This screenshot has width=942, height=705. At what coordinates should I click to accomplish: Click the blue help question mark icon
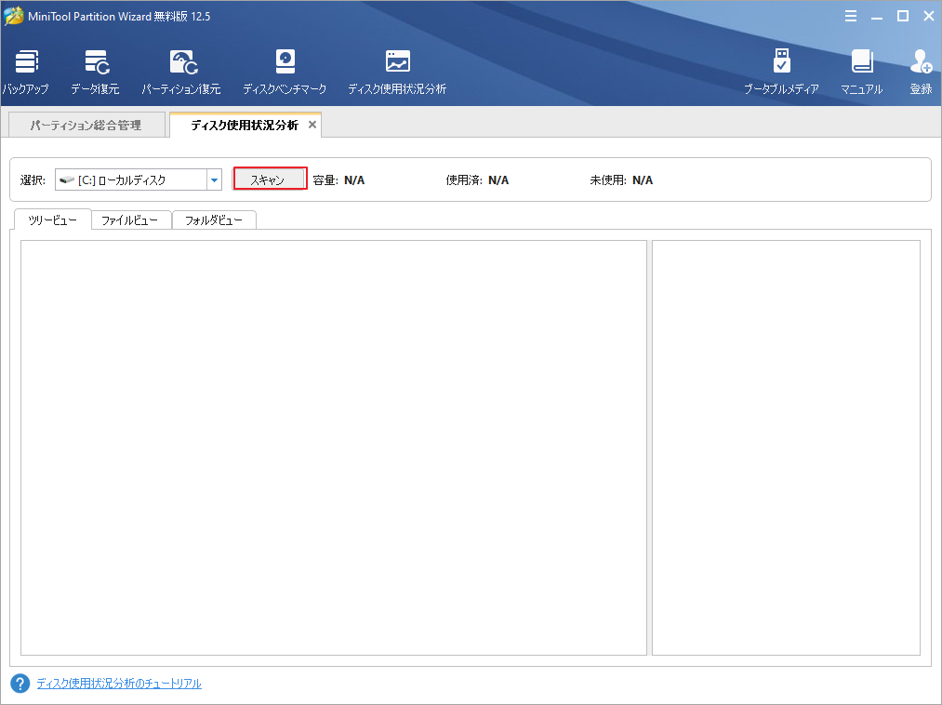pyautogui.click(x=20, y=684)
